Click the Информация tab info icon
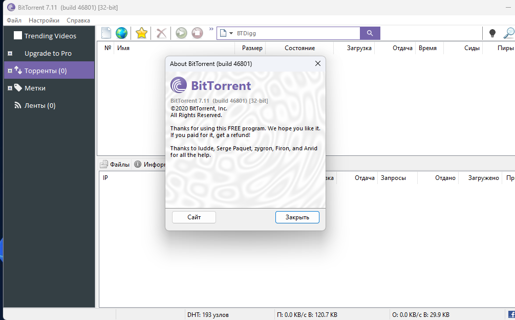Image resolution: width=515 pixels, height=320 pixels. pos(138,164)
